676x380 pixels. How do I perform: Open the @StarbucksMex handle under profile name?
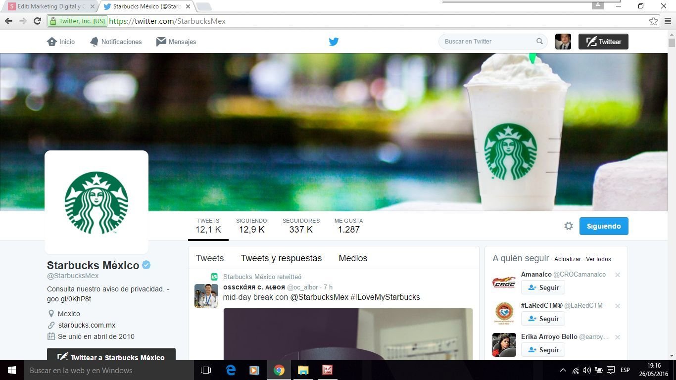point(73,276)
